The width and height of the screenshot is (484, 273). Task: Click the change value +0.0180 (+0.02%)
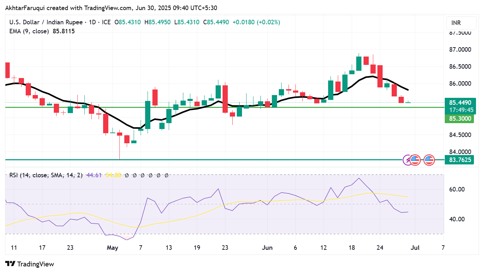[x=256, y=22]
